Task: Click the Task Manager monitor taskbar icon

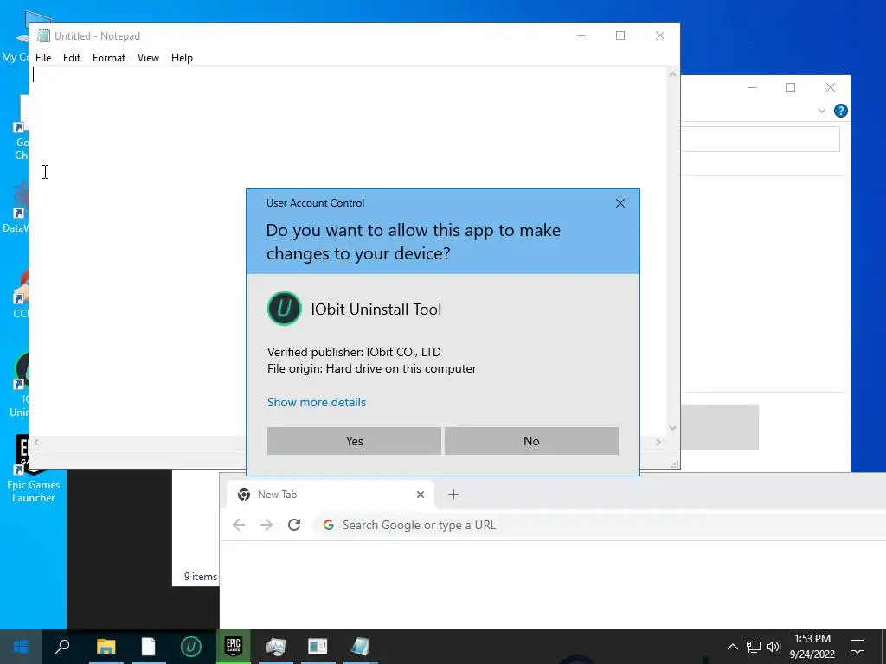Action: (276, 647)
